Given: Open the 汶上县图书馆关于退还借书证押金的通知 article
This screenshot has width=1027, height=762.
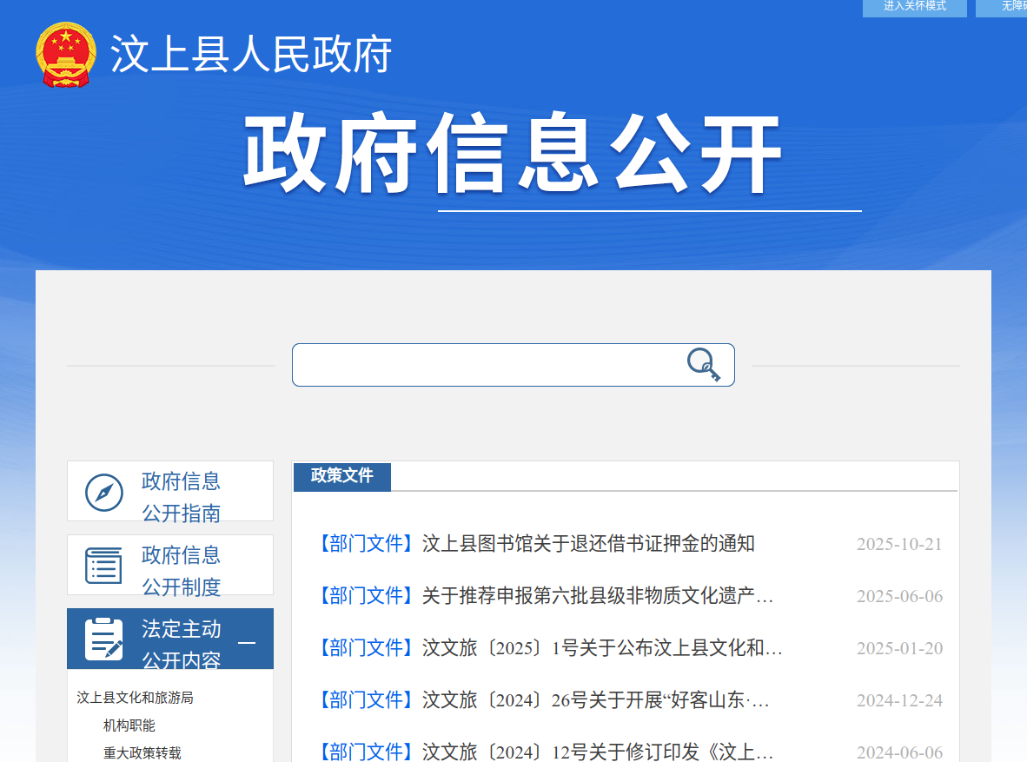Looking at the screenshot, I should point(587,544).
